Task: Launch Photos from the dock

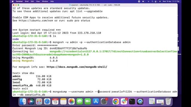Action: tap(72, 101)
